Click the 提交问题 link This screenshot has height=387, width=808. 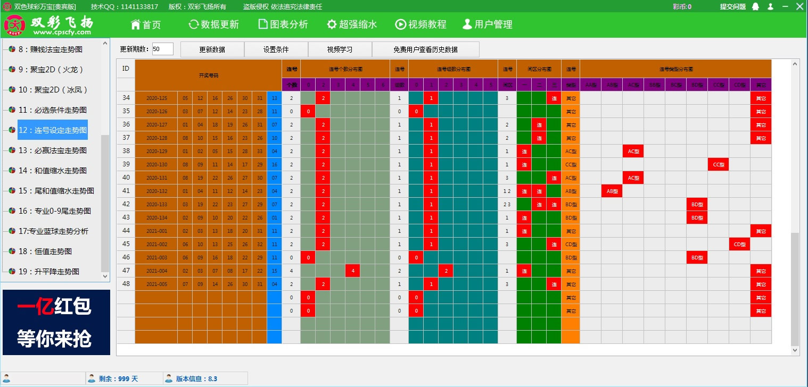click(x=732, y=7)
